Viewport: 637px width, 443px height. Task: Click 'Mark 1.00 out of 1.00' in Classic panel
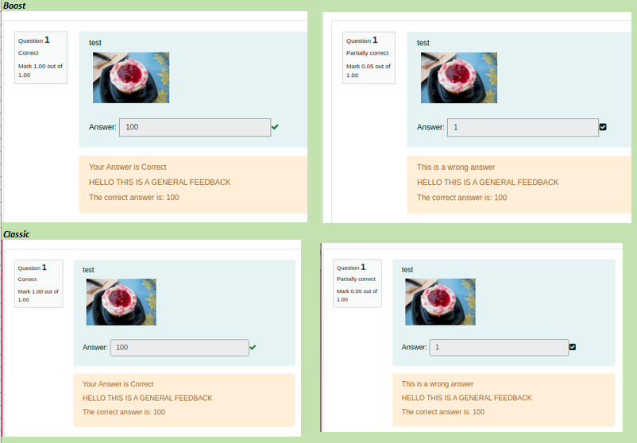38,295
